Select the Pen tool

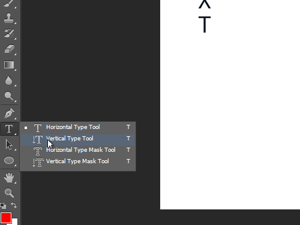[9, 113]
